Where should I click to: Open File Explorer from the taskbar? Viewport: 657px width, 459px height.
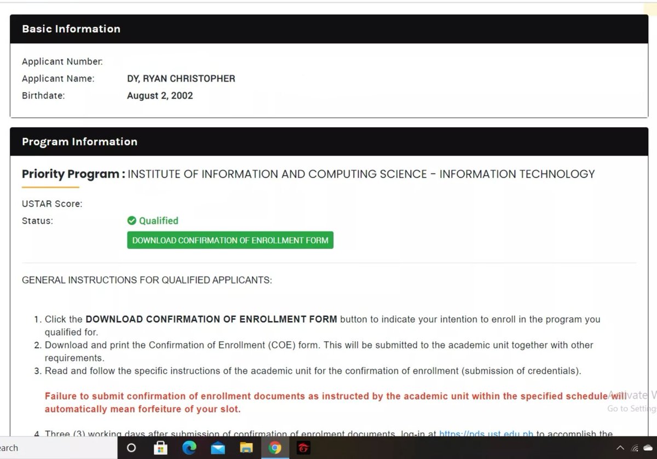pos(246,448)
